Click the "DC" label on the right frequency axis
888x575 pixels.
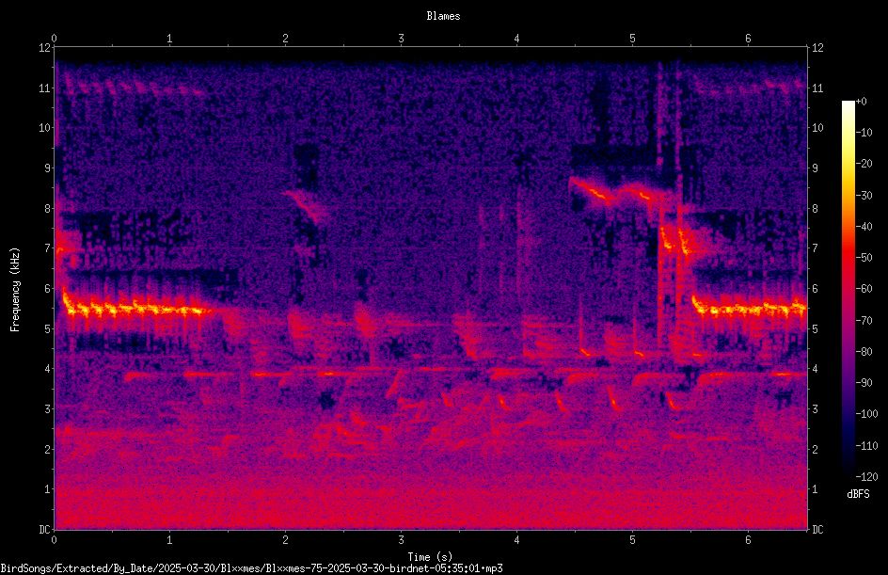(x=817, y=530)
